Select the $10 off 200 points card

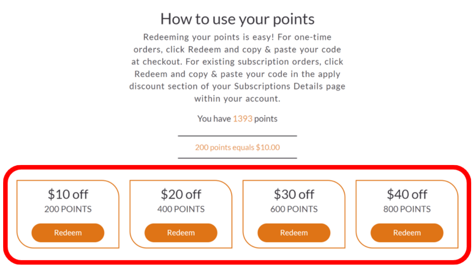(68, 214)
